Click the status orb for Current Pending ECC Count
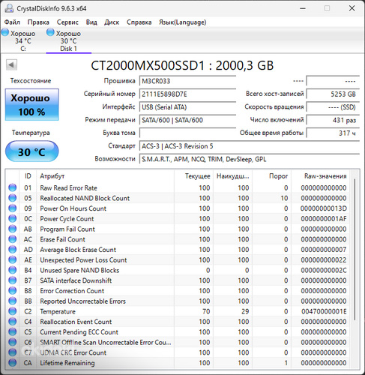365x375 pixels. click(x=12, y=331)
